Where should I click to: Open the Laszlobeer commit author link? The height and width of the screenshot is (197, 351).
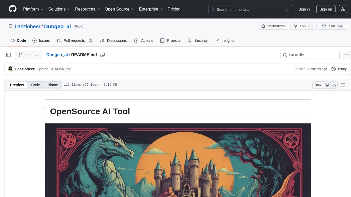[25, 69]
